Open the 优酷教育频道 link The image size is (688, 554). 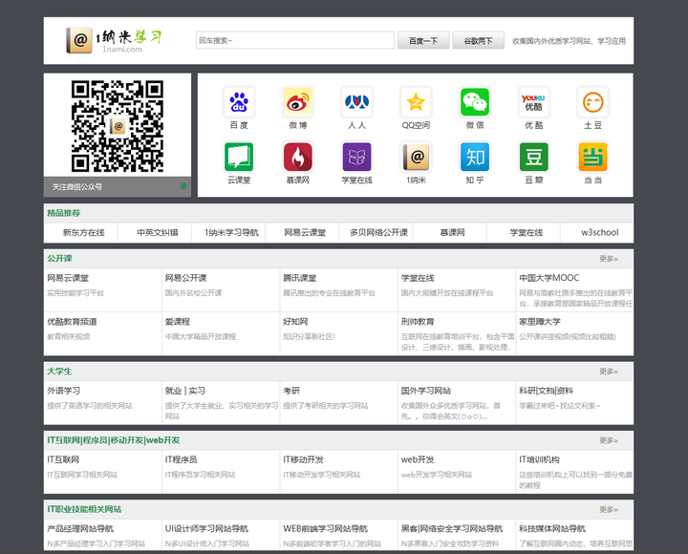(72, 322)
